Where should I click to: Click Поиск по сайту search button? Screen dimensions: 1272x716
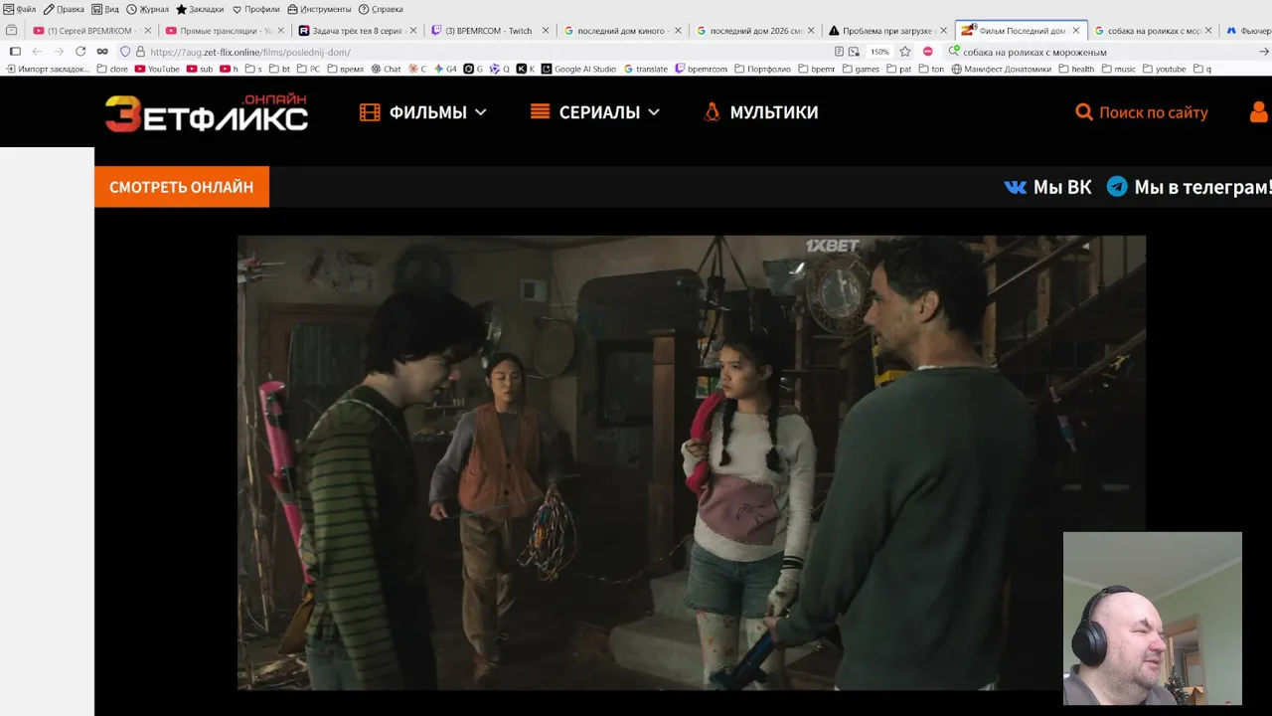coord(1142,112)
